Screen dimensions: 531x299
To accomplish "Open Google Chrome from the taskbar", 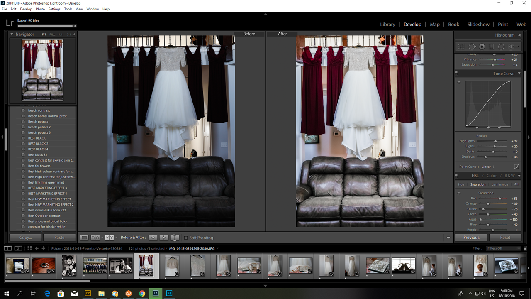I will coord(142,293).
